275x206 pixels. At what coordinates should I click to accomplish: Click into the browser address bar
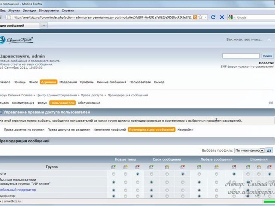[103, 17]
